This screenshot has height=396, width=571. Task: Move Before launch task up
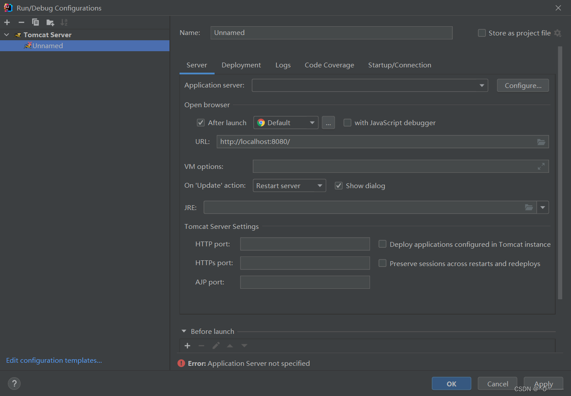pyautogui.click(x=230, y=346)
